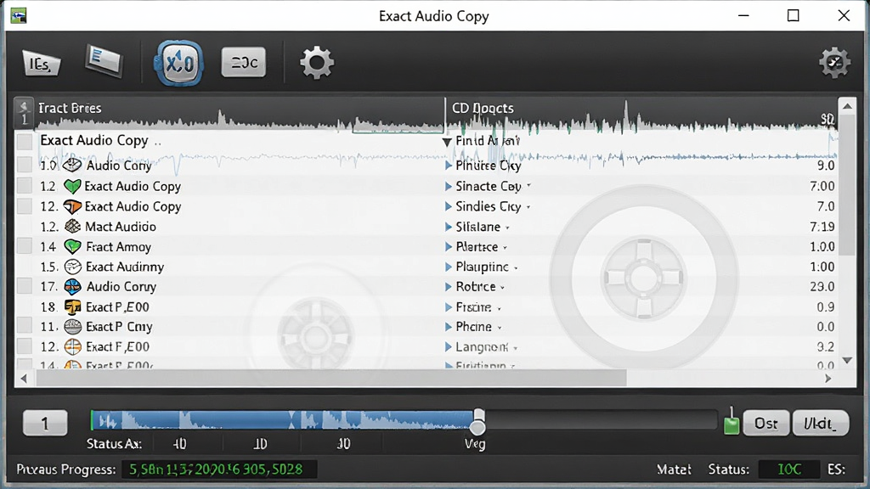
Task: Click the icon beside 'Mact Audido'
Action: tap(73, 226)
